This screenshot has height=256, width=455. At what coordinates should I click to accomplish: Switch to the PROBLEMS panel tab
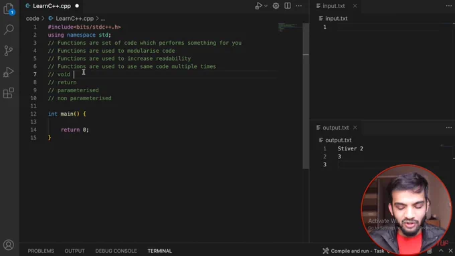tap(41, 251)
